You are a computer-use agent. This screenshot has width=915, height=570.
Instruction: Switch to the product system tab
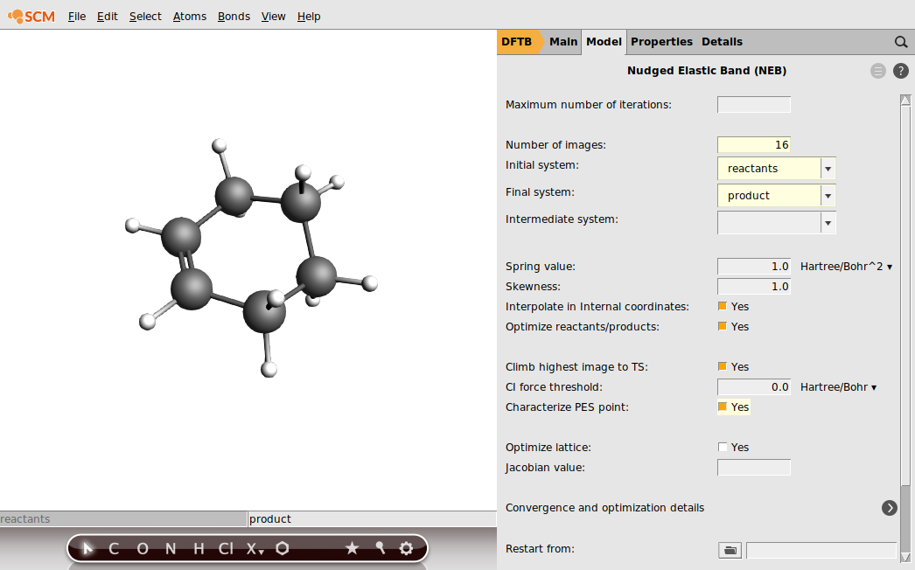click(x=372, y=518)
